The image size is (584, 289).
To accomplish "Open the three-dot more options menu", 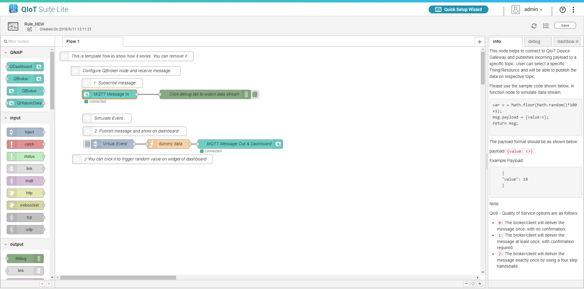I will tap(573, 10).
